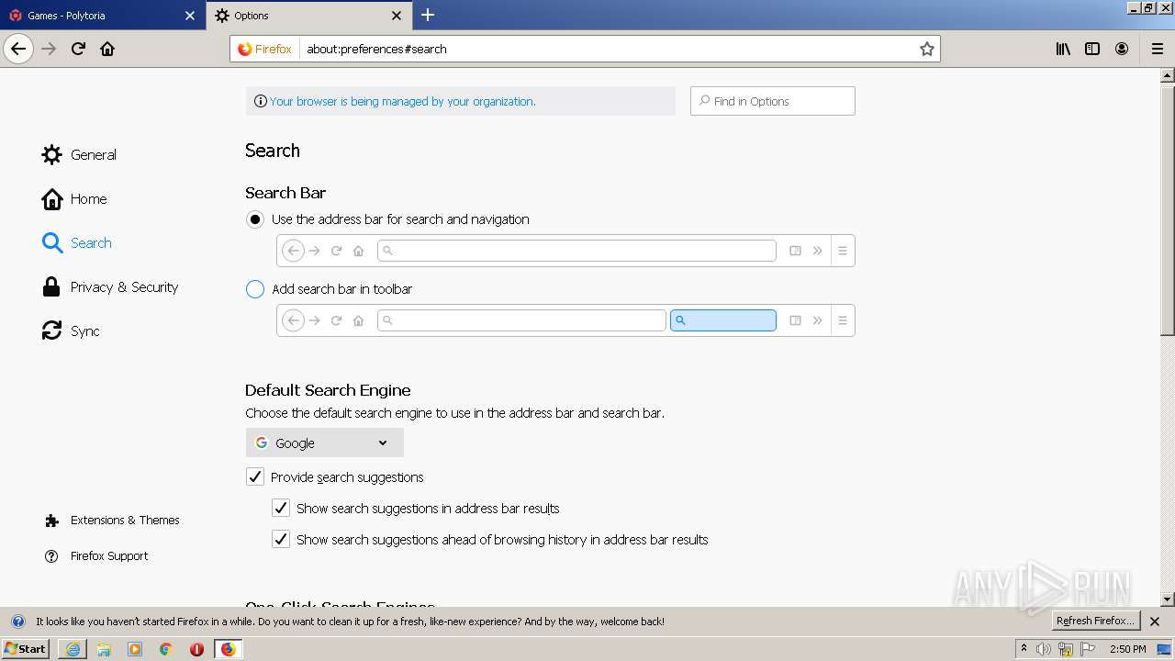Open the Home preferences category
Viewport: 1175px width, 661px height.
74,198
